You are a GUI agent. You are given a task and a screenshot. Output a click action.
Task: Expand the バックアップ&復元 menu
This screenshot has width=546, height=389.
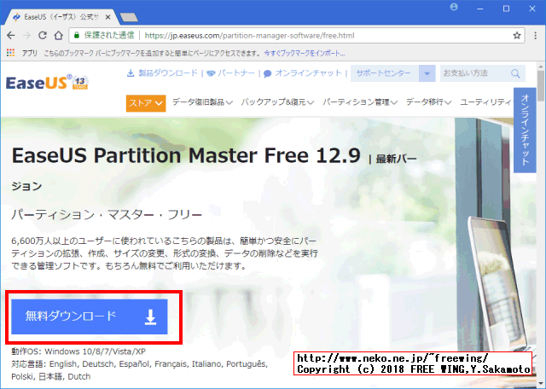point(277,102)
